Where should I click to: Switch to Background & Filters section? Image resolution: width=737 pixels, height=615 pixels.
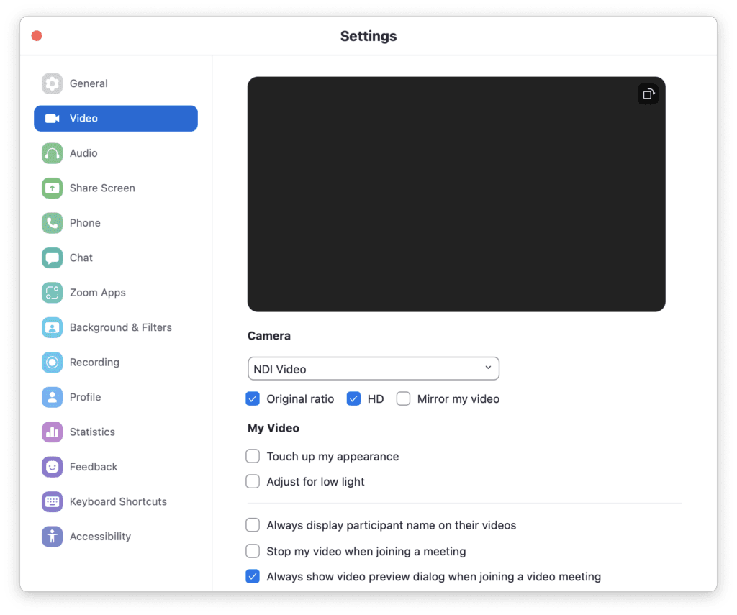(120, 327)
